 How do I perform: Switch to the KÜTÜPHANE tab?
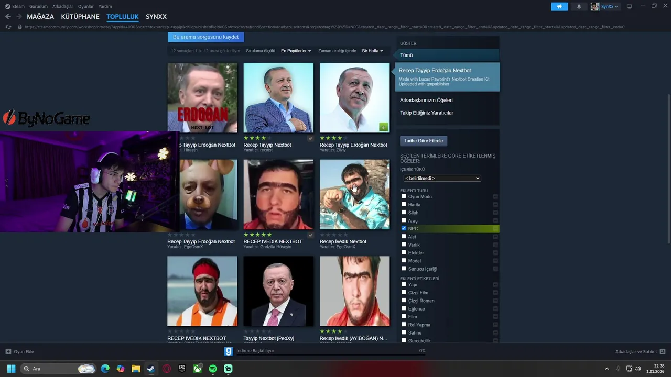click(x=80, y=17)
